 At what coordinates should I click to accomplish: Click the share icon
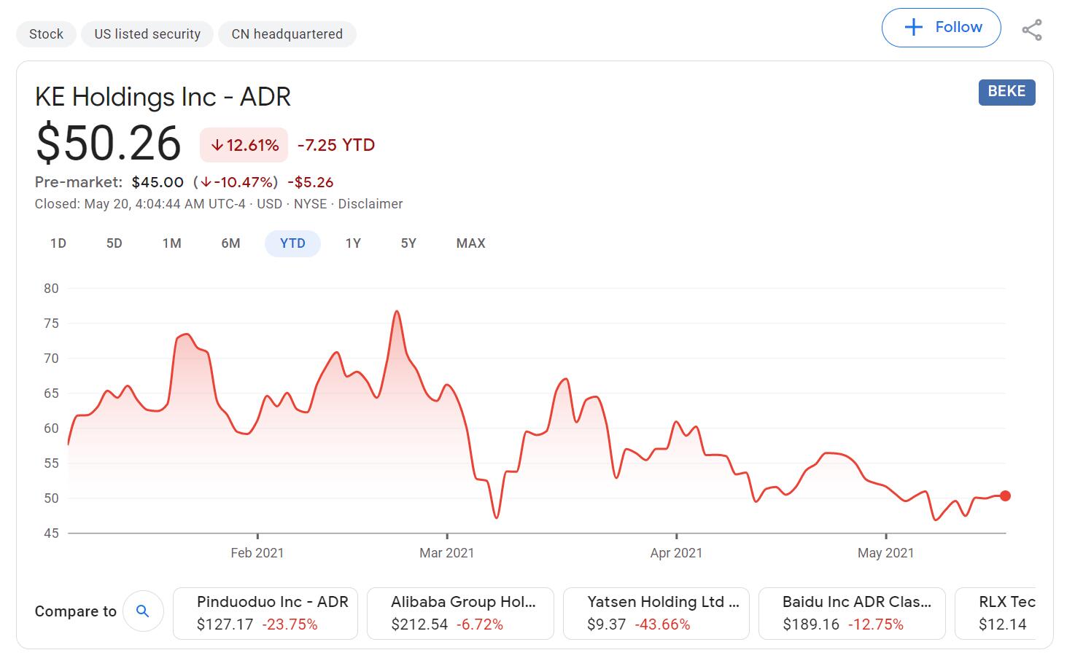pos(1031,30)
